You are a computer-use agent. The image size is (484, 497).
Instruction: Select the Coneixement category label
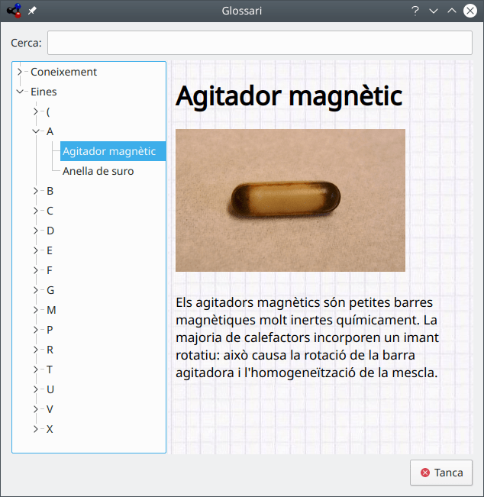tap(63, 72)
